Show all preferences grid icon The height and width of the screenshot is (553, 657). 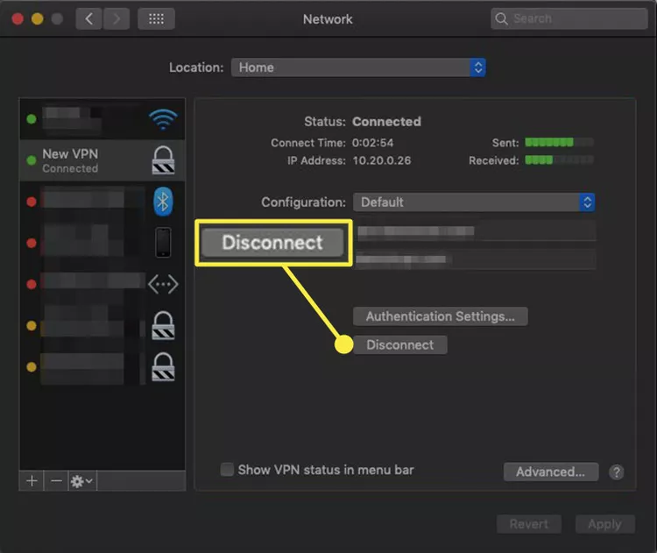click(156, 19)
